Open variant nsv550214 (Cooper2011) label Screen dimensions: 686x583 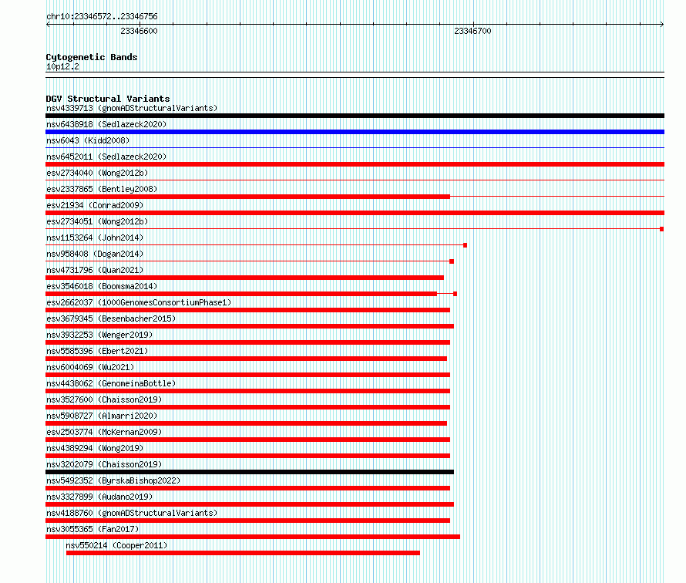tap(116, 545)
